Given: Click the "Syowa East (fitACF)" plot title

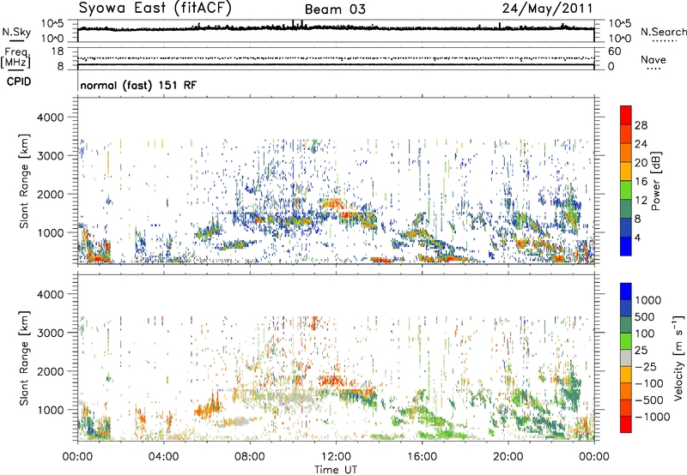Looking at the screenshot, I should pyautogui.click(x=155, y=8).
